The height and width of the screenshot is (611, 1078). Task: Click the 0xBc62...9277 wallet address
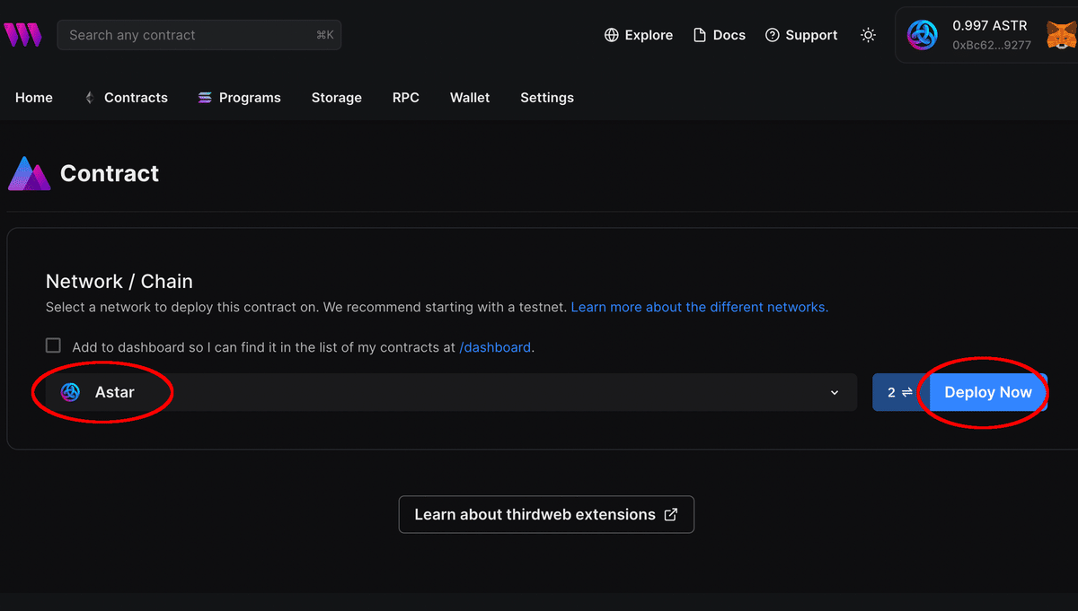point(992,45)
